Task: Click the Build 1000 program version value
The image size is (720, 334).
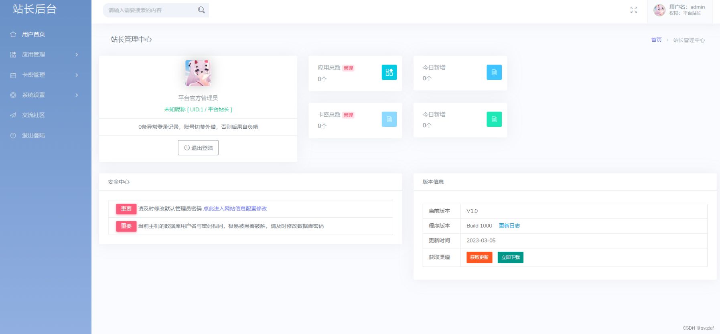Action: pos(479,226)
